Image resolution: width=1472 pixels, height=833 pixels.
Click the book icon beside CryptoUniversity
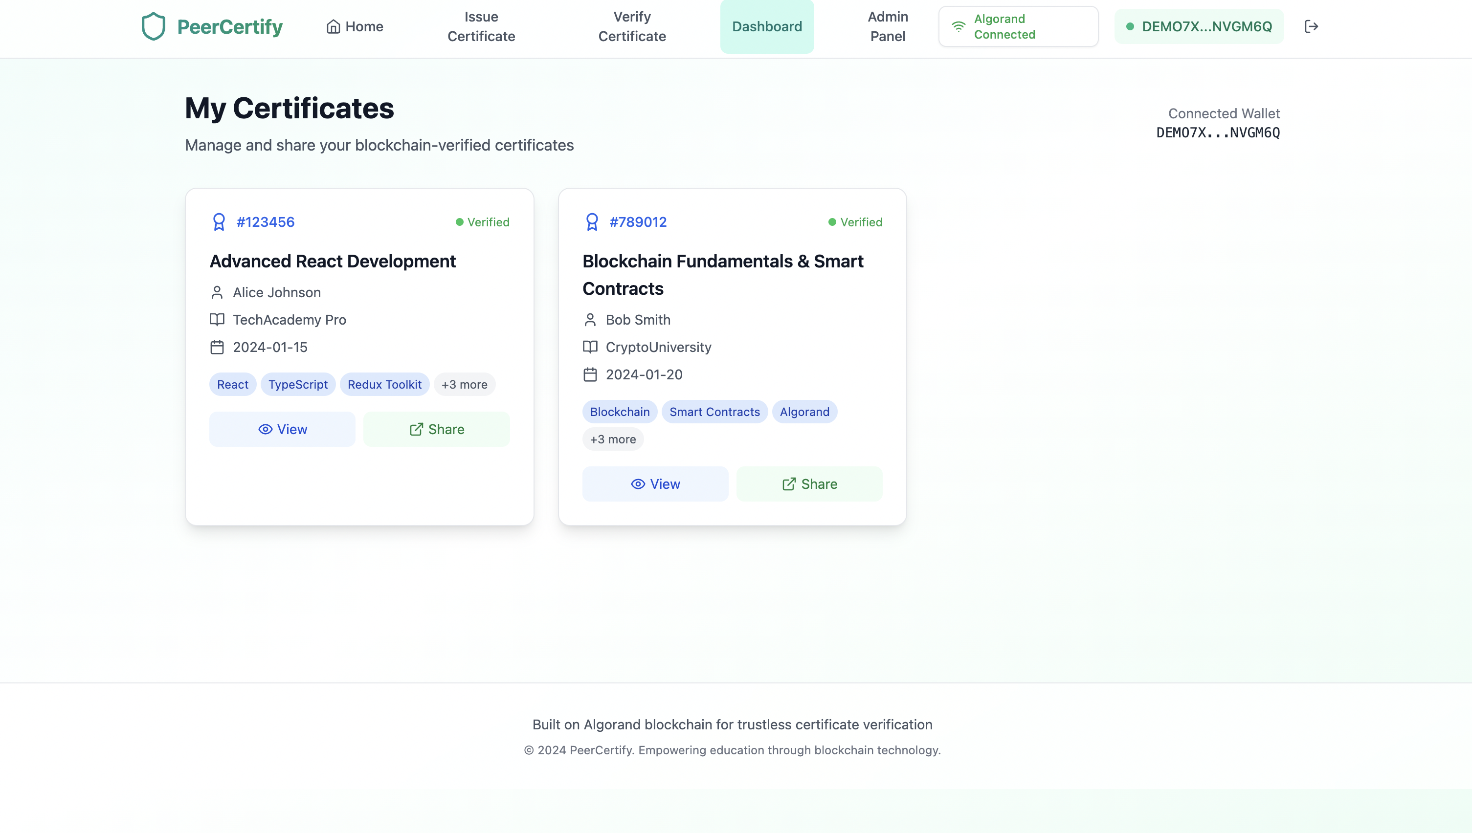click(590, 347)
